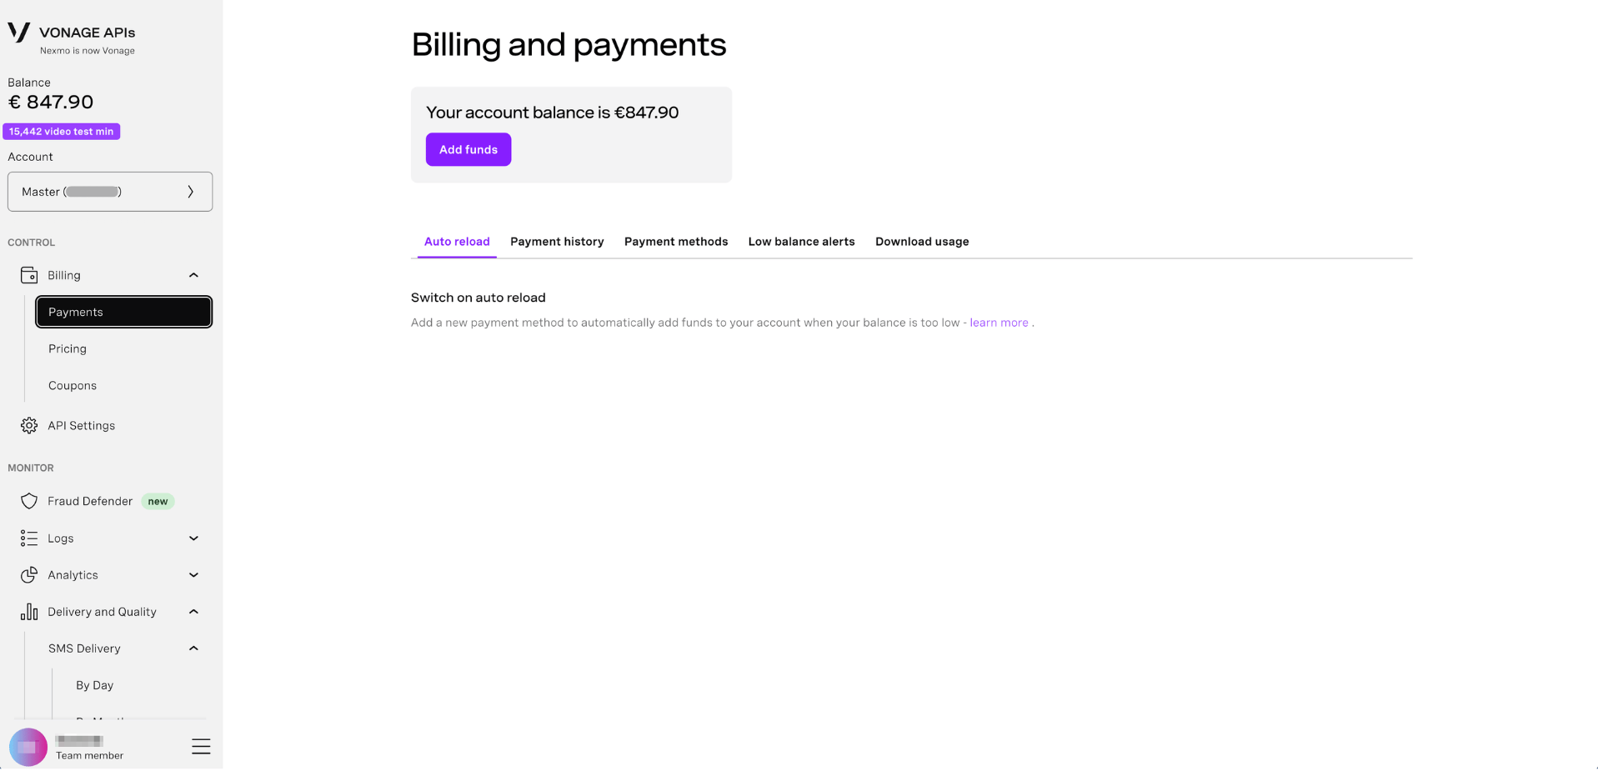Open the Download usage tab
This screenshot has width=1598, height=771.
click(922, 242)
